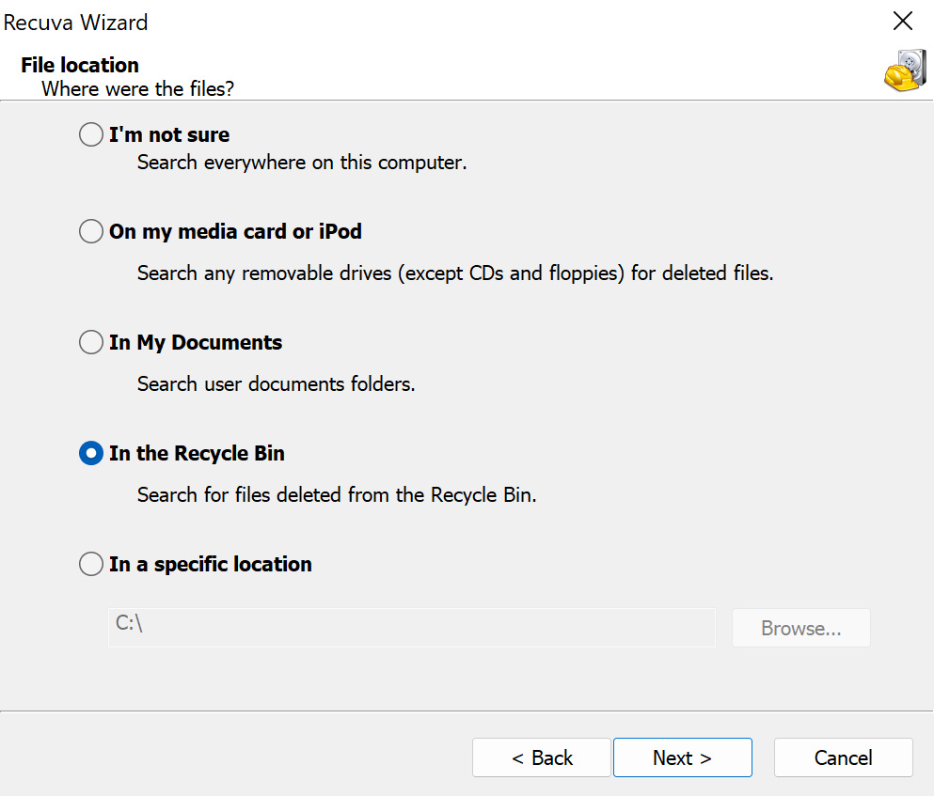The width and height of the screenshot is (934, 796).
Task: Click the Recuva hard hat drive icon
Action: pyautogui.click(x=906, y=70)
